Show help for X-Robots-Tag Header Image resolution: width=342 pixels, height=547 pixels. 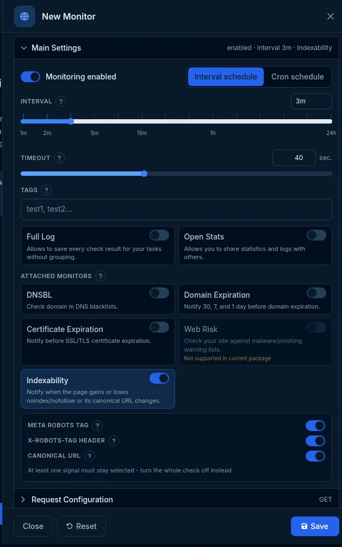(x=114, y=441)
